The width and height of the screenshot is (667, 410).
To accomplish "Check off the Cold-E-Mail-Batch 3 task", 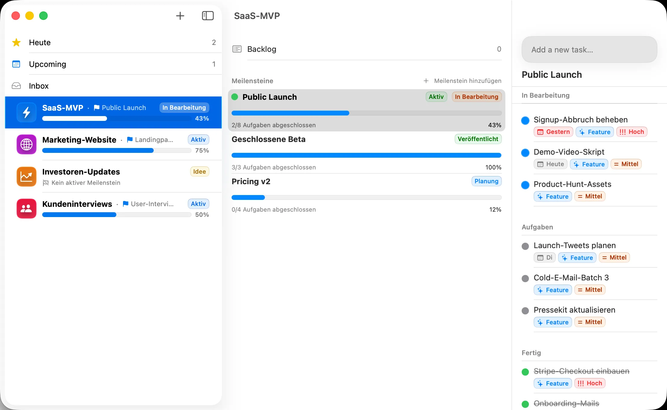I will coord(525,279).
